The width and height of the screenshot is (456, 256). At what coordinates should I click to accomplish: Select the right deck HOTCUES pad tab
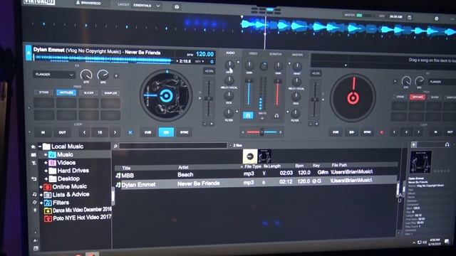(x=418, y=97)
